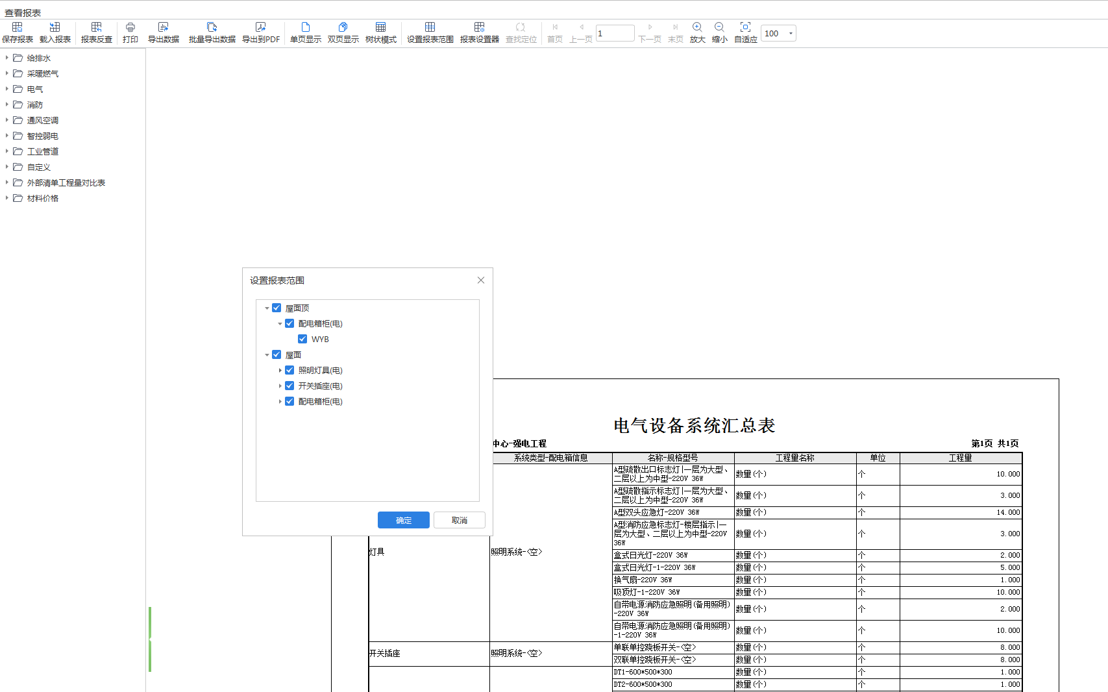Expand 配电箱柜(电) node under 屋面
Screen dimensions: 1108x692
click(x=280, y=401)
